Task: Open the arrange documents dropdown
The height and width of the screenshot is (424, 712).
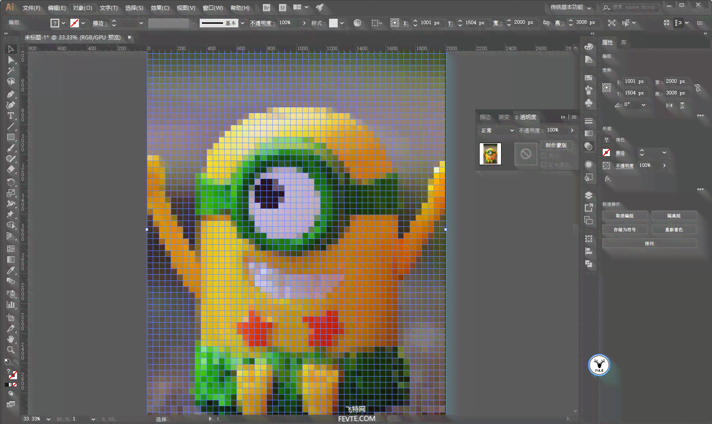Action: [300, 7]
